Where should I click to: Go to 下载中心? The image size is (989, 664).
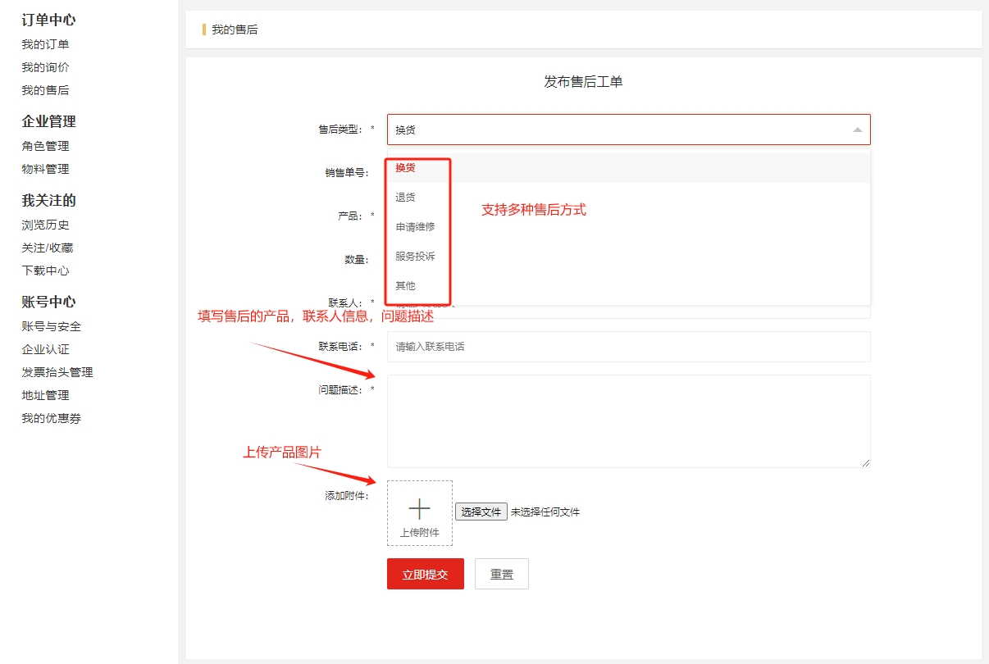(45, 271)
